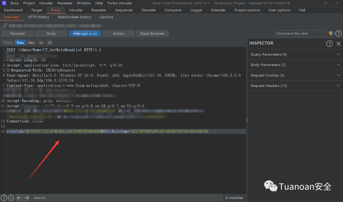This screenshot has width=343, height=202.
Task: Switch to Raw message view
Action: (x=20, y=43)
